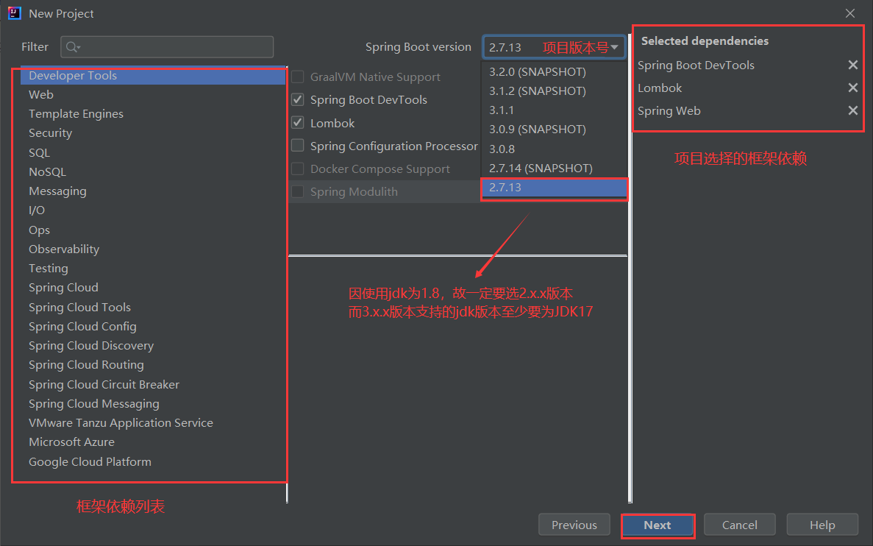Uncheck Spring Boot DevTools checkbox
Screen dimensions: 873x546
(x=298, y=100)
